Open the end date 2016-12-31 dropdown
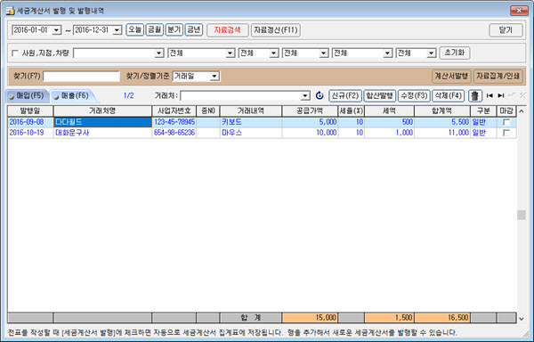The image size is (534, 342). pos(117,30)
